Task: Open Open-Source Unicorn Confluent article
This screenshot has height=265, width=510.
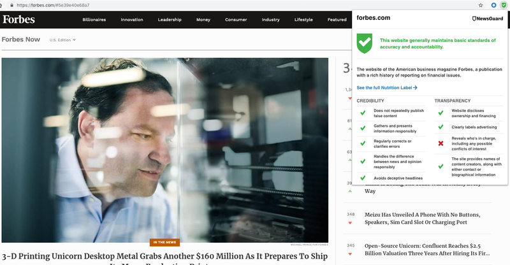Action: pos(426,250)
